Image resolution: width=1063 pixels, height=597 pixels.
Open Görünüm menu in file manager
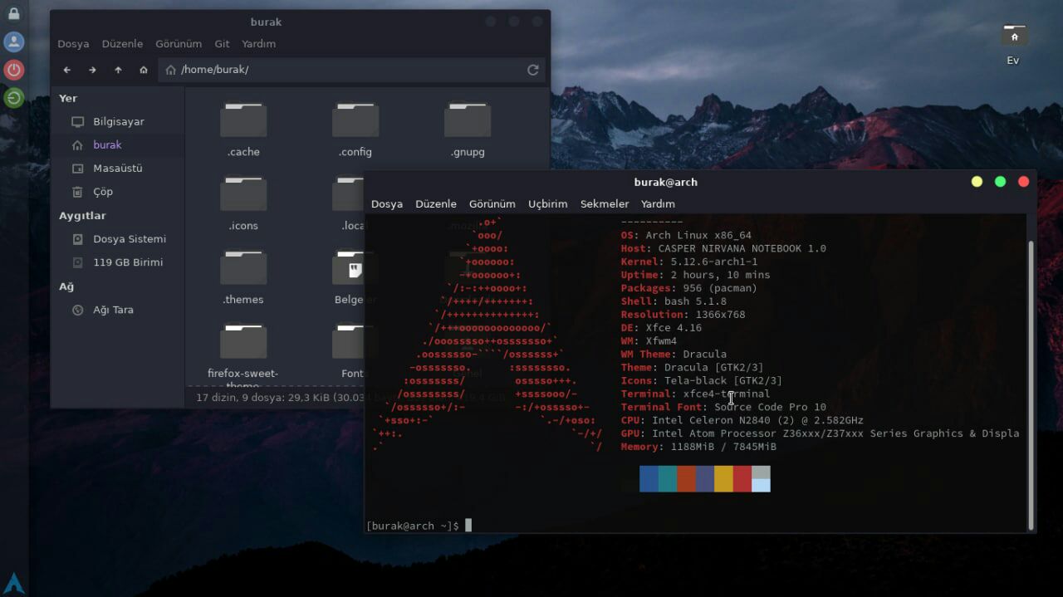coord(179,43)
